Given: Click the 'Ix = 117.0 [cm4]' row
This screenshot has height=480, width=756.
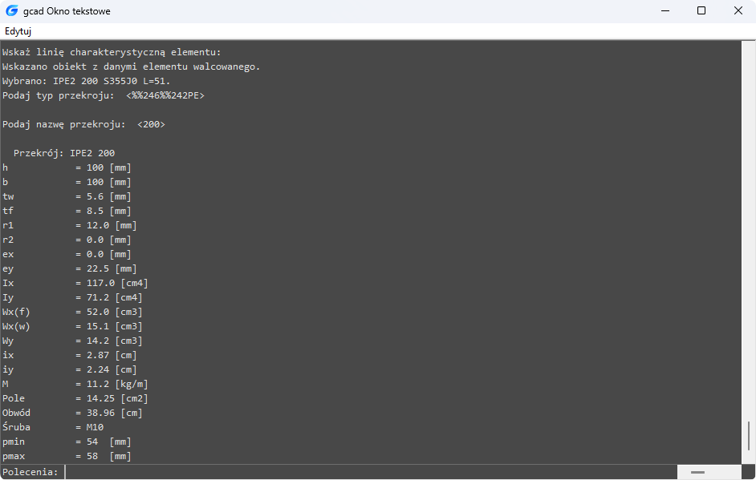Looking at the screenshot, I should point(75,283).
